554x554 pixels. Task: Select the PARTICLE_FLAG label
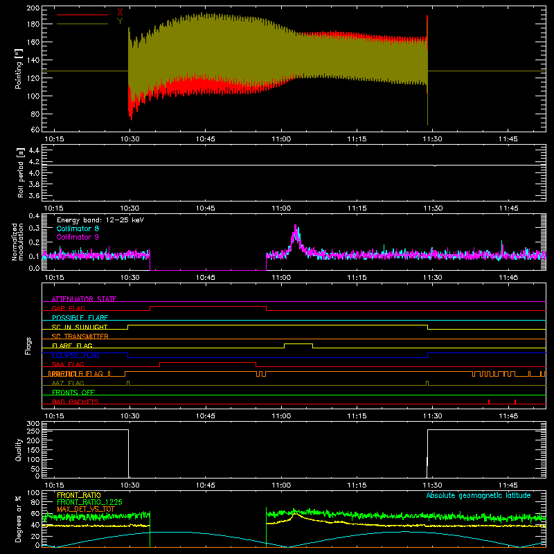click(x=76, y=373)
